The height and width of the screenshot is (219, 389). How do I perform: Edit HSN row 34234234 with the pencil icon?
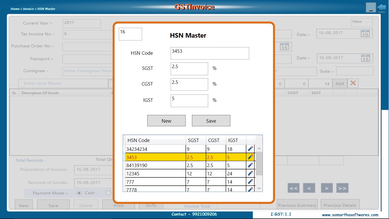tap(250, 149)
